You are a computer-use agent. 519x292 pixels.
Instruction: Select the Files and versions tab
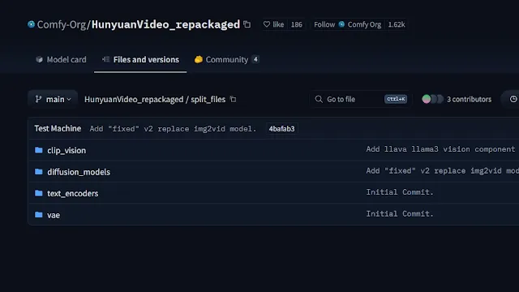tap(140, 59)
